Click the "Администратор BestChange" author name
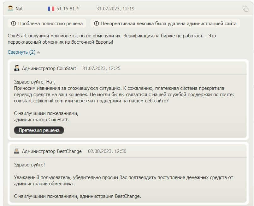Image resolution: width=254 pixels, height=206 pixels. 52,151
